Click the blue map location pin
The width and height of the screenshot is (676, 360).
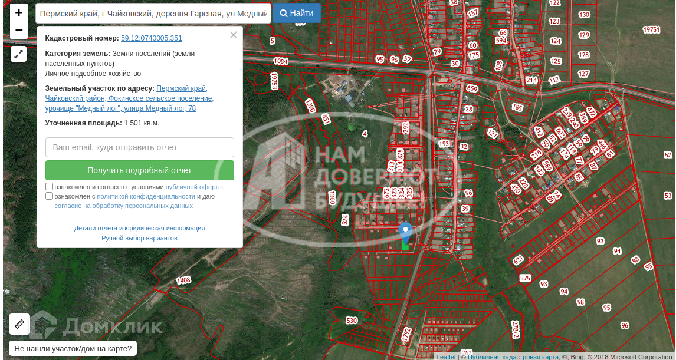point(405,233)
